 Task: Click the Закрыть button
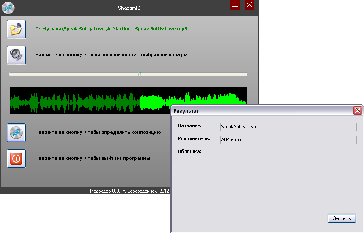pos(342,218)
